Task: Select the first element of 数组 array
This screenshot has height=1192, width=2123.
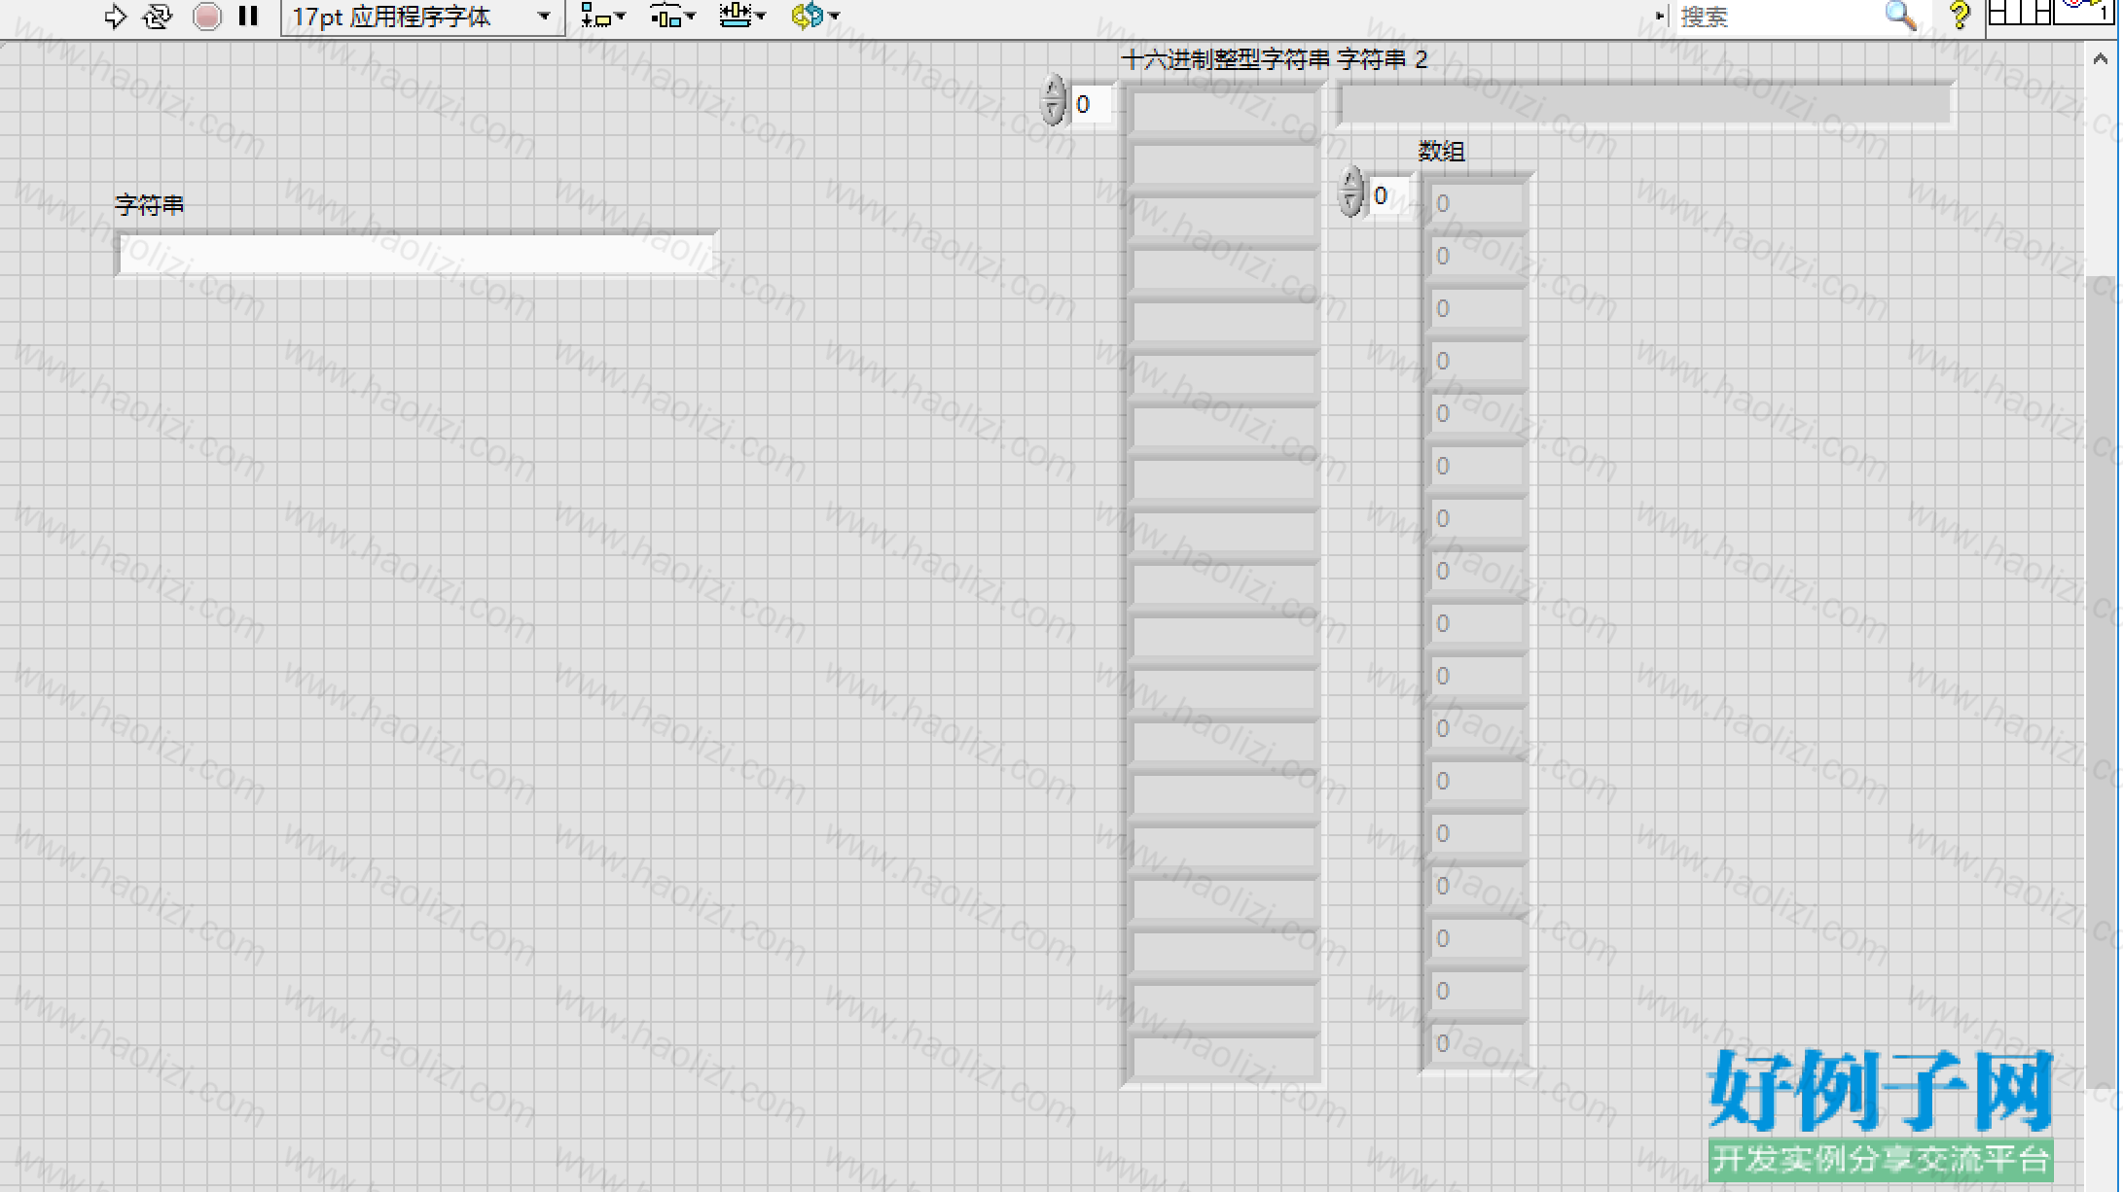Action: (1476, 204)
